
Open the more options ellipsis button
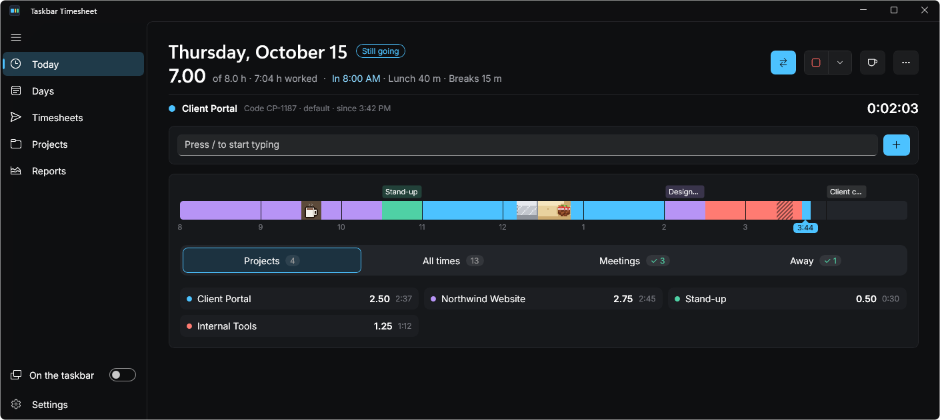click(x=906, y=63)
